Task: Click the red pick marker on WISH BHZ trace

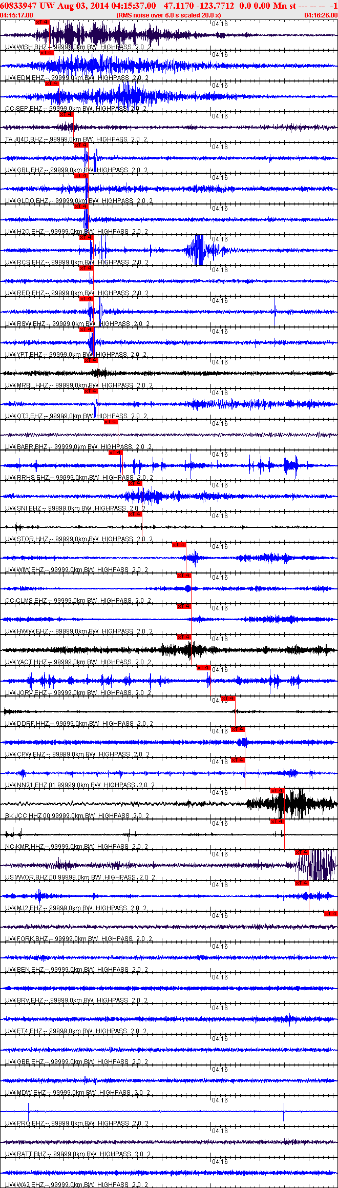Action: click(42, 22)
